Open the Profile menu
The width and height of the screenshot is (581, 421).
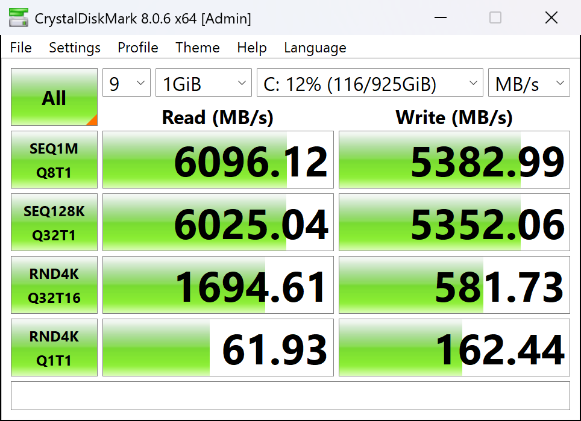138,48
